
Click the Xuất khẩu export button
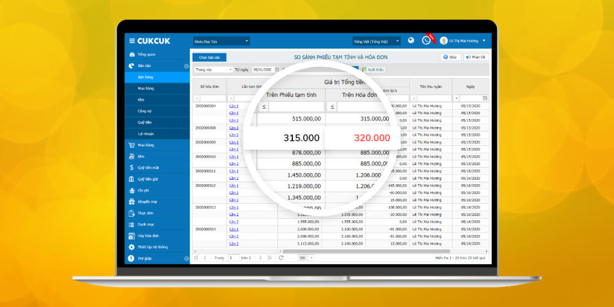point(373,69)
